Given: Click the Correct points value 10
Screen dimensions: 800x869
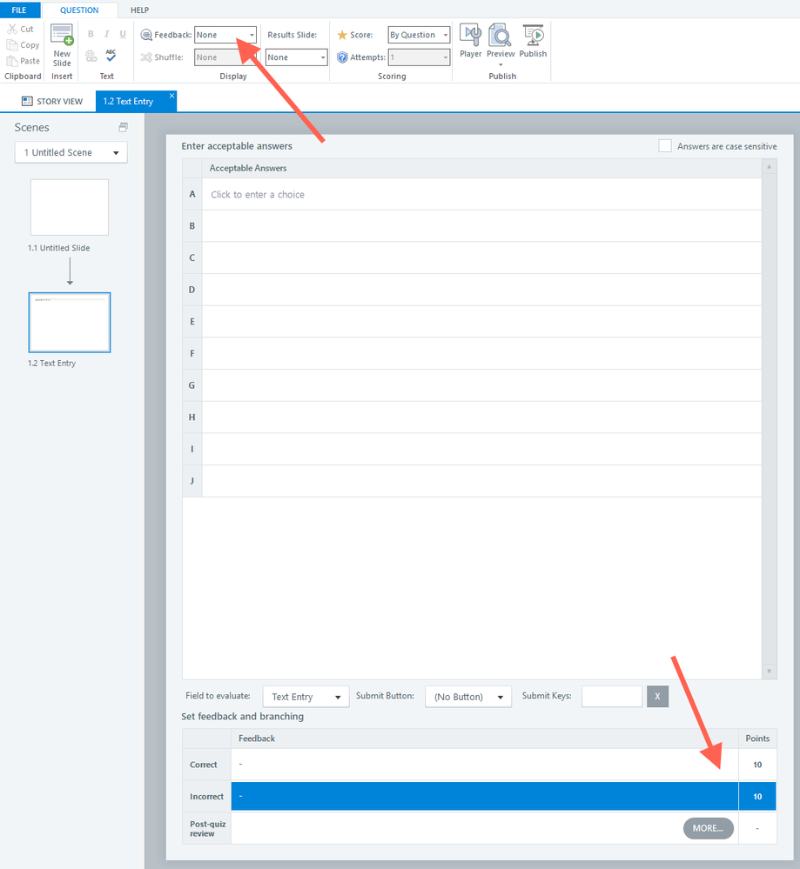Looking at the screenshot, I should point(757,765).
